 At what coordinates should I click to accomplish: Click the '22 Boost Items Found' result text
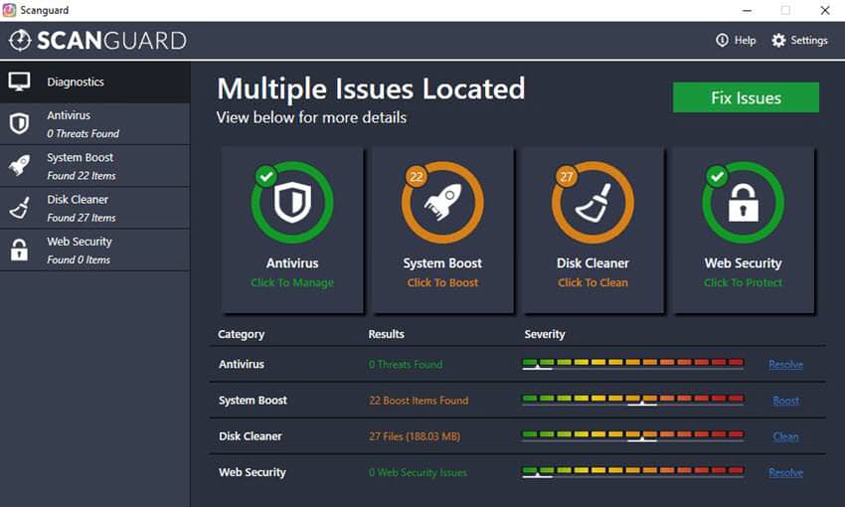419,401
